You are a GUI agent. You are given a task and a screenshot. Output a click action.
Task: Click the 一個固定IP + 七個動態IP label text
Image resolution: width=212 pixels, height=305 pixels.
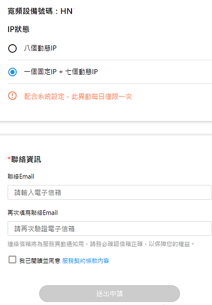click(x=61, y=72)
